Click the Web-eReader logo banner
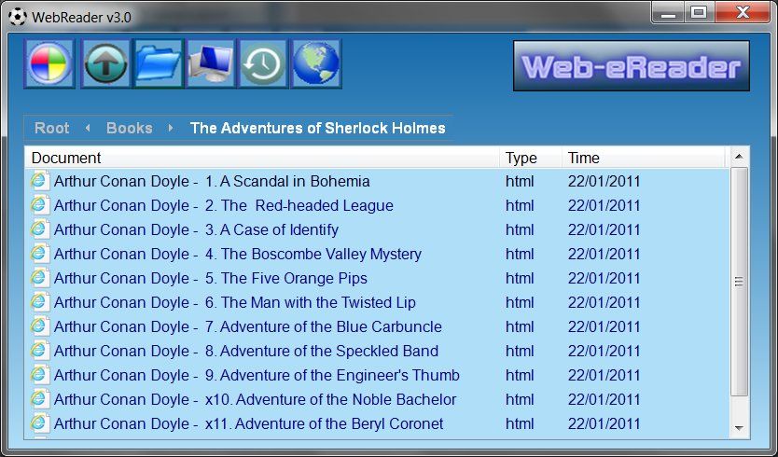The width and height of the screenshot is (778, 457). tap(631, 66)
